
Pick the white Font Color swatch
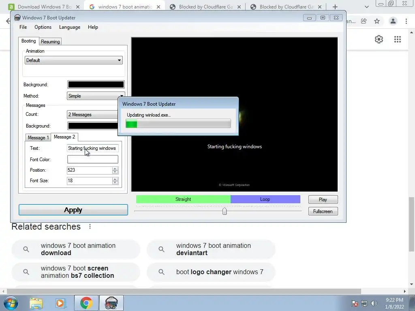tap(93, 160)
